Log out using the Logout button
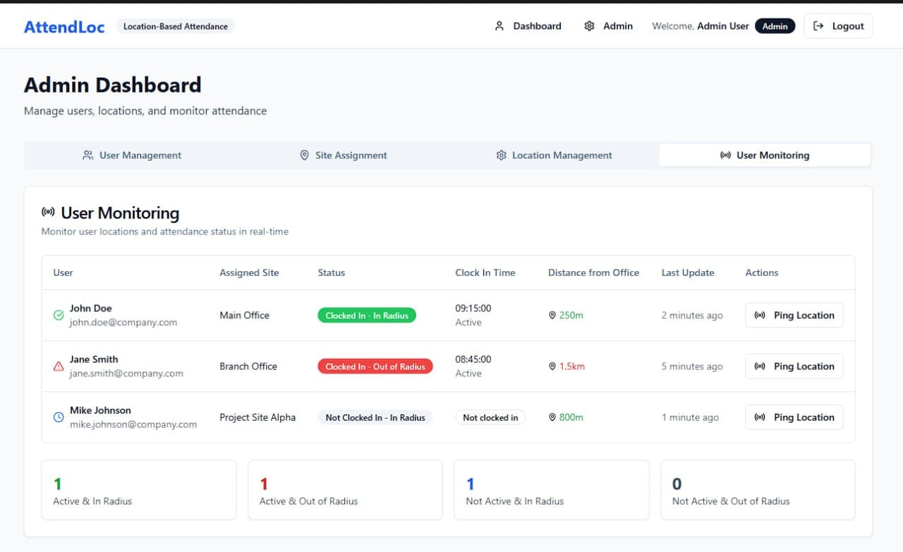The height and width of the screenshot is (552, 903). click(x=838, y=26)
